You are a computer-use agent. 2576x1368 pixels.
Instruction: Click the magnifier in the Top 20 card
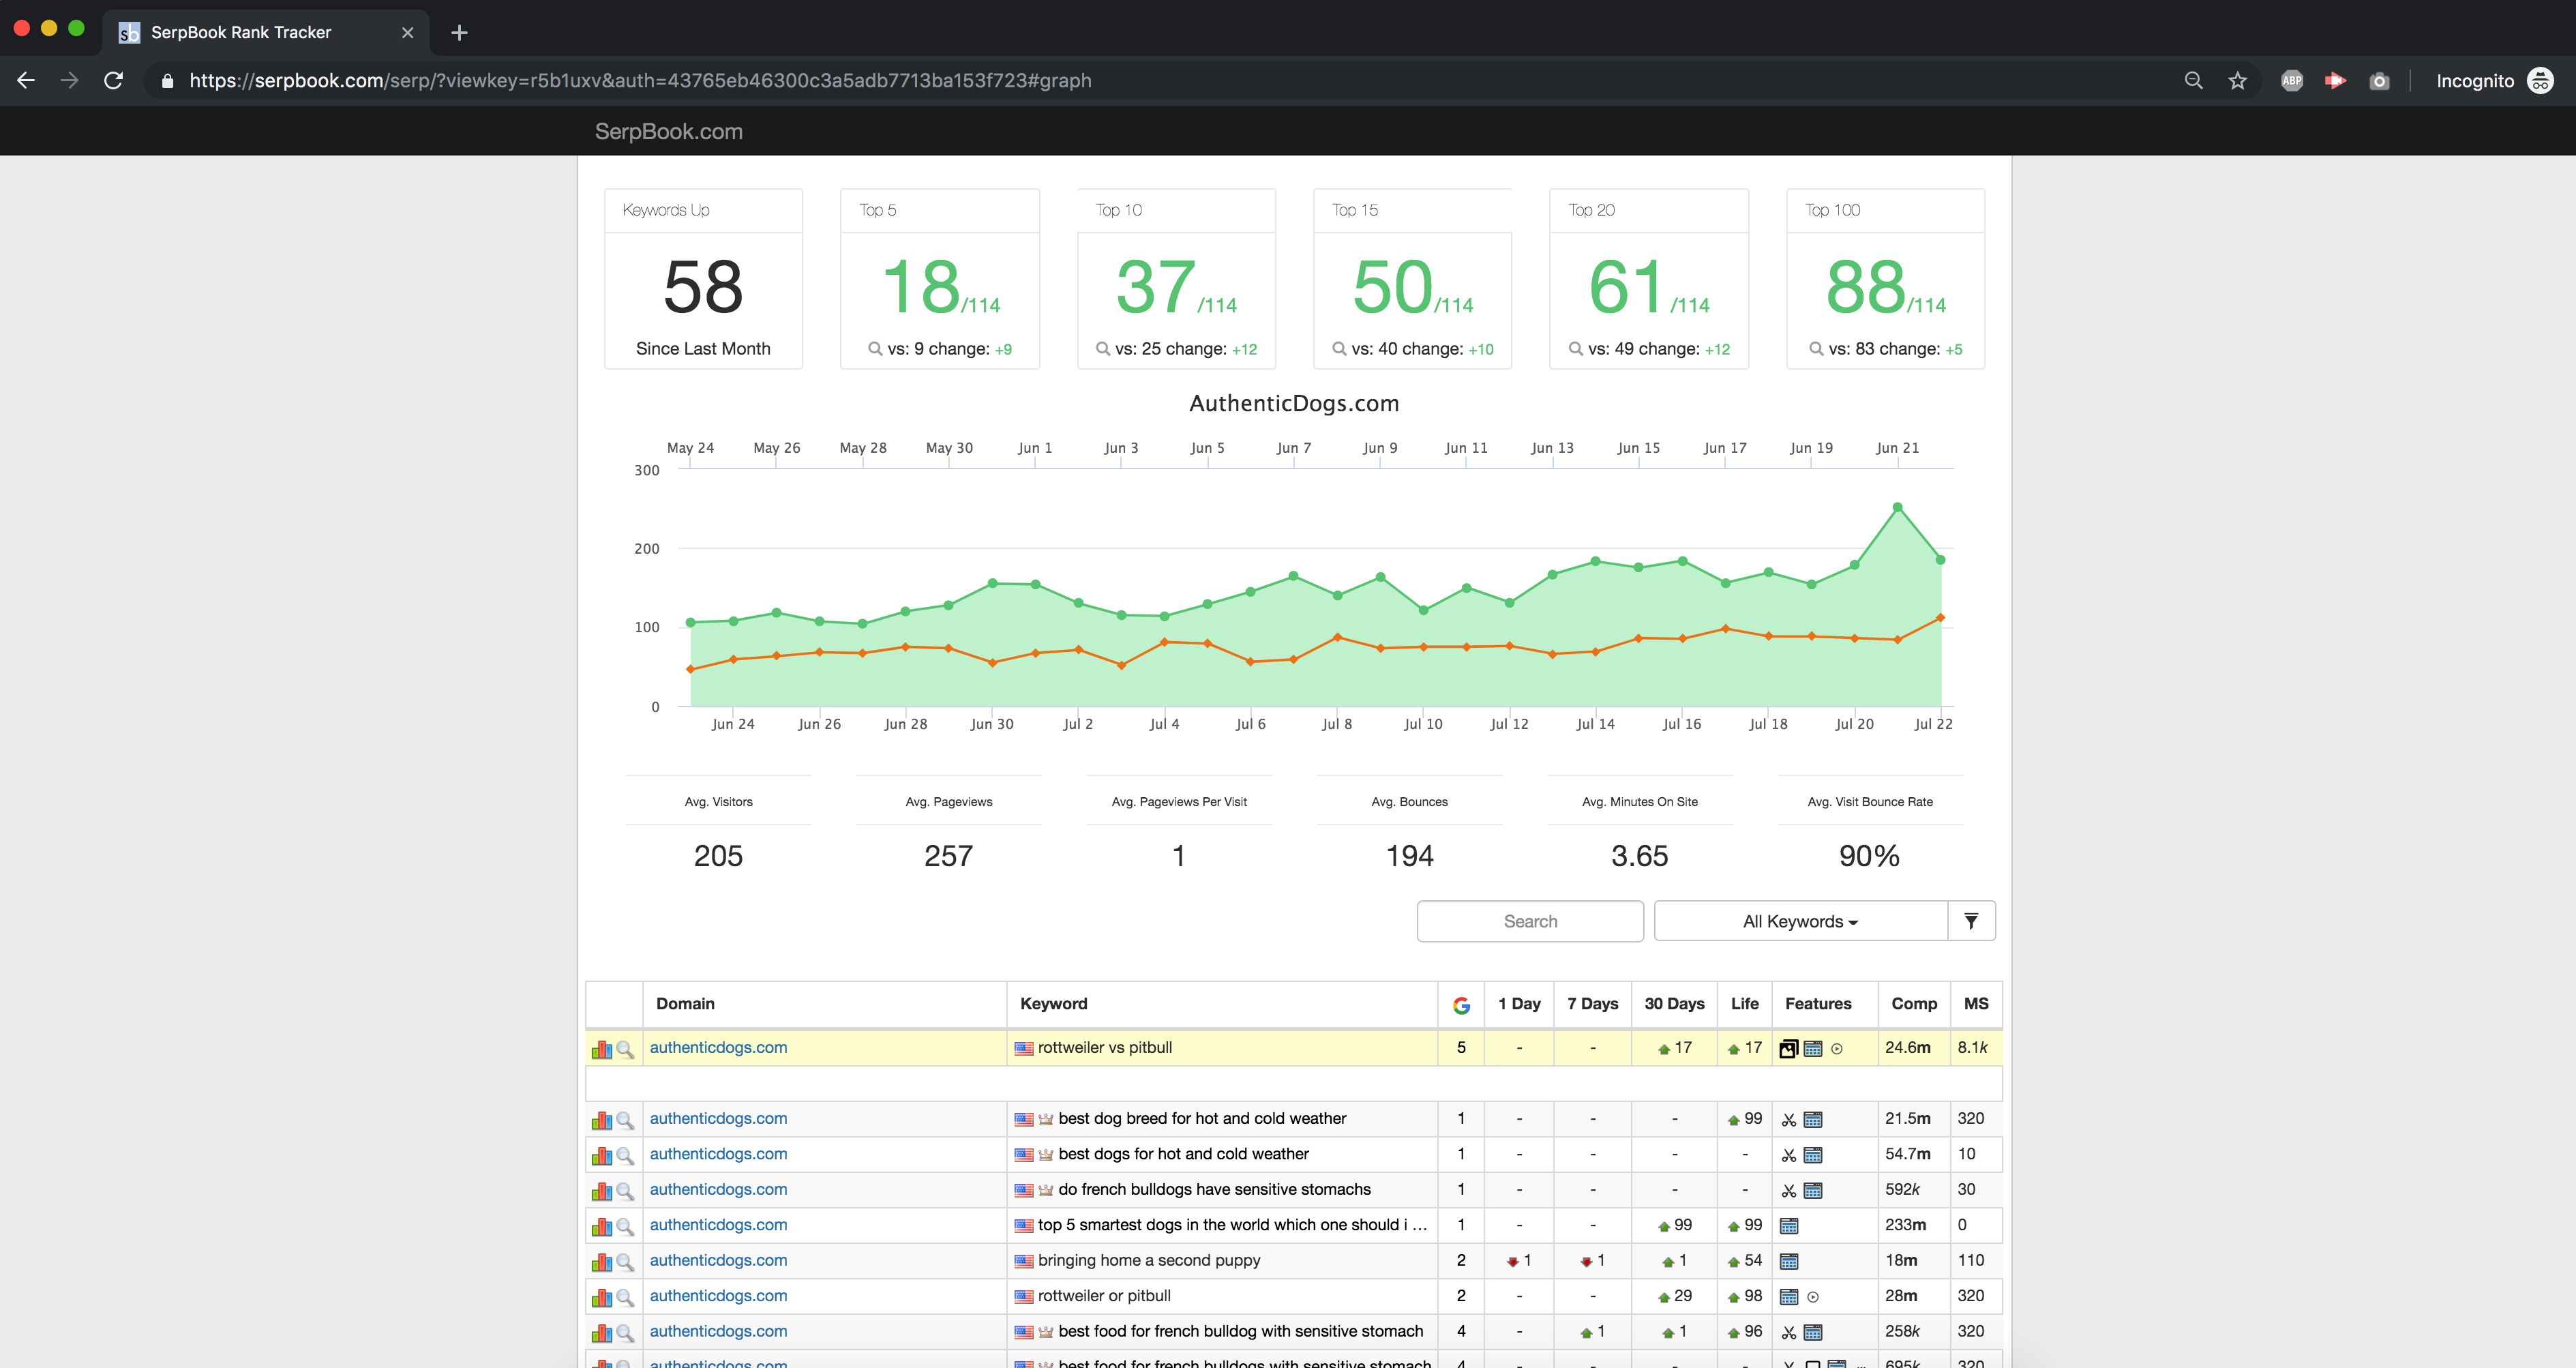(x=1576, y=348)
